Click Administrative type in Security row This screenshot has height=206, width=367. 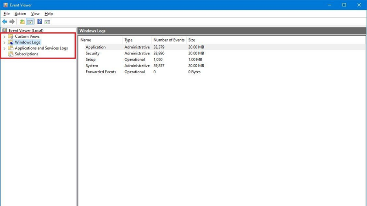click(x=137, y=53)
